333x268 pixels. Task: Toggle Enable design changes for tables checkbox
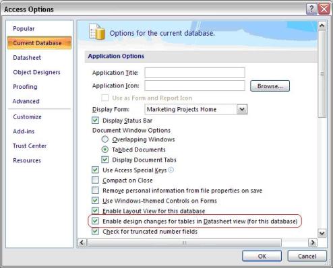(95, 221)
